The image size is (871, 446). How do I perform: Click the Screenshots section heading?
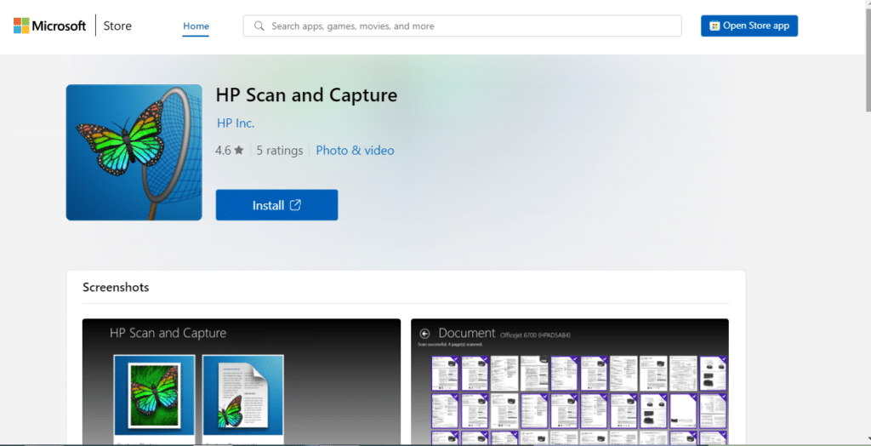tap(116, 287)
